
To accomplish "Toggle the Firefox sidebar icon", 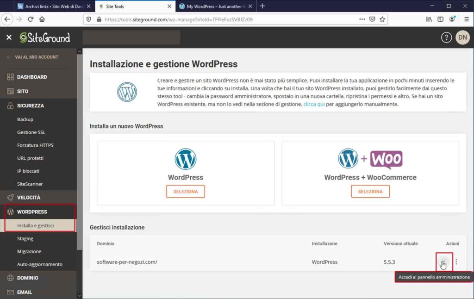I will (x=441, y=19).
